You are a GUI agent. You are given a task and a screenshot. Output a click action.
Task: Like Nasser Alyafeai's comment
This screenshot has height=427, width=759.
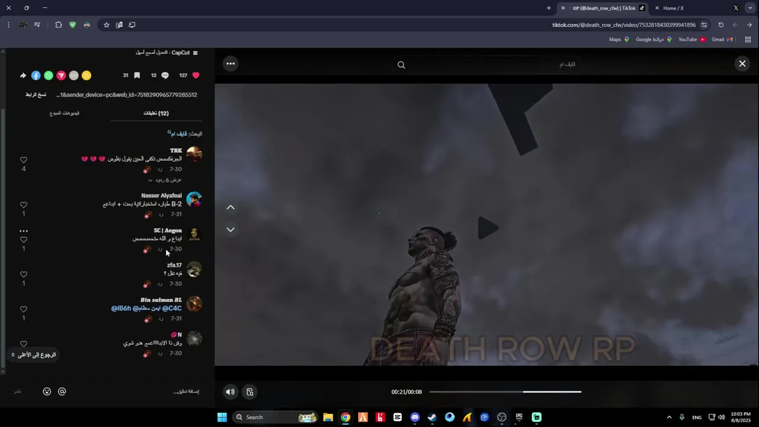[x=24, y=205]
